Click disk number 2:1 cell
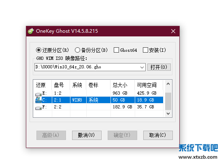This screenshot has height=163, width=221. point(57,100)
